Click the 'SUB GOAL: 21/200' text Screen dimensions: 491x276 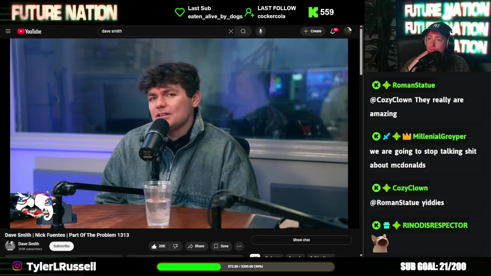coord(433,266)
